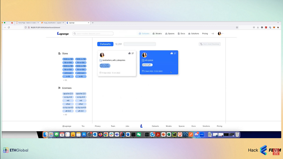The height and width of the screenshot is (159, 283).
Task: Click the author avatar on the eth-global card
Action: [x=144, y=55]
